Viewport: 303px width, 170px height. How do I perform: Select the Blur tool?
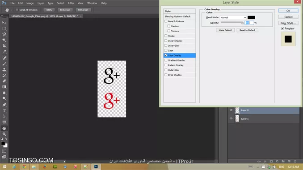pos(4,93)
